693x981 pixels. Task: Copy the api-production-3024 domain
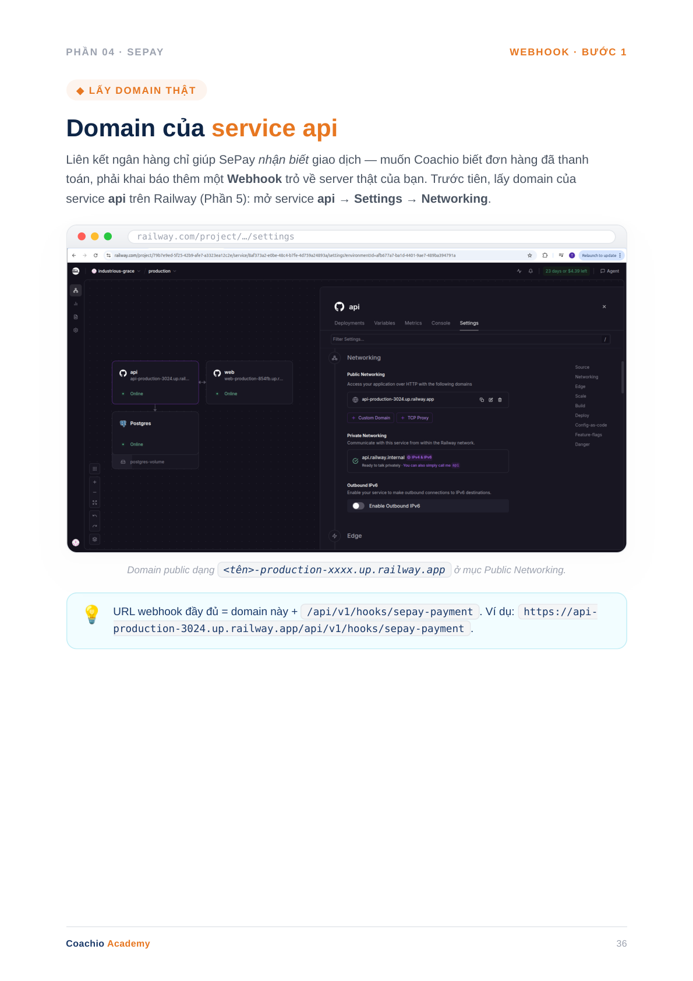[482, 400]
